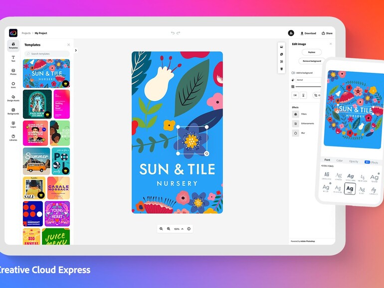
Task: Select the Summer van template
Action: point(36,161)
